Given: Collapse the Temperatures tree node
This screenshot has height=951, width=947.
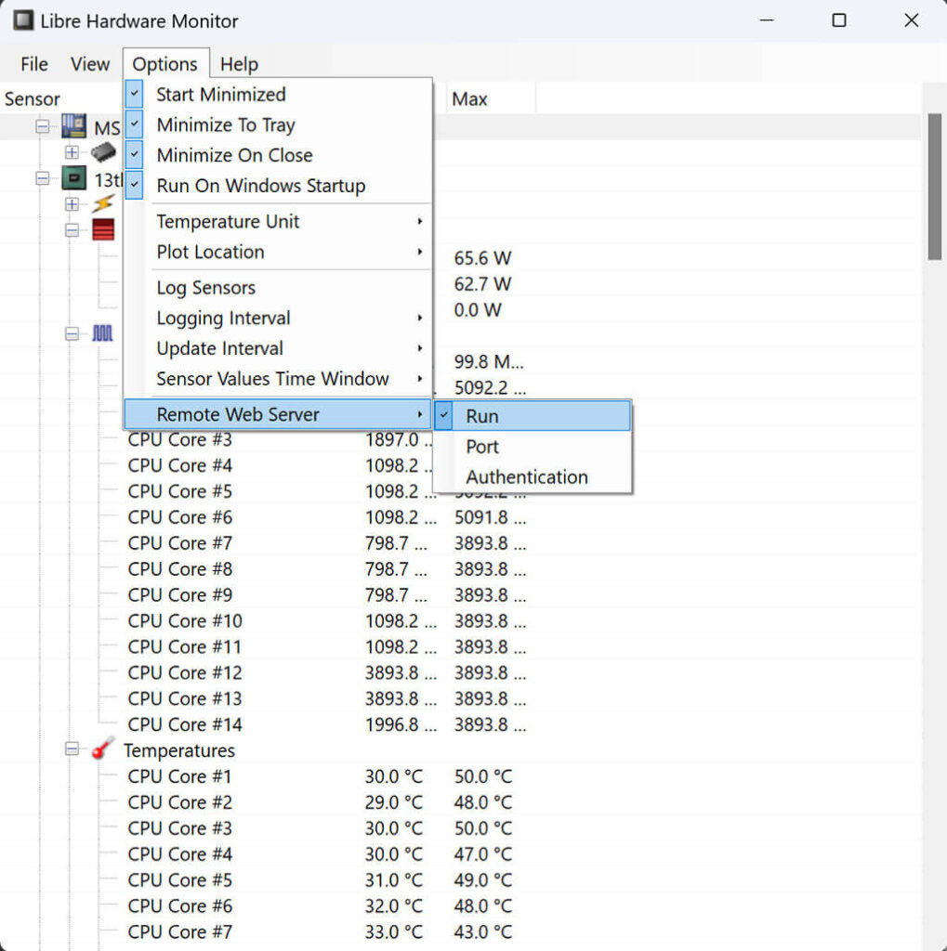Looking at the screenshot, I should [x=72, y=750].
